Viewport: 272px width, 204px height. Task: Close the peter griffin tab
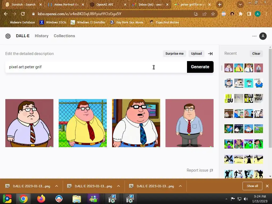click(x=210, y=5)
